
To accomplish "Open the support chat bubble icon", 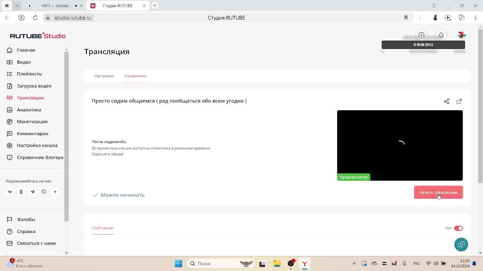I will [461, 245].
